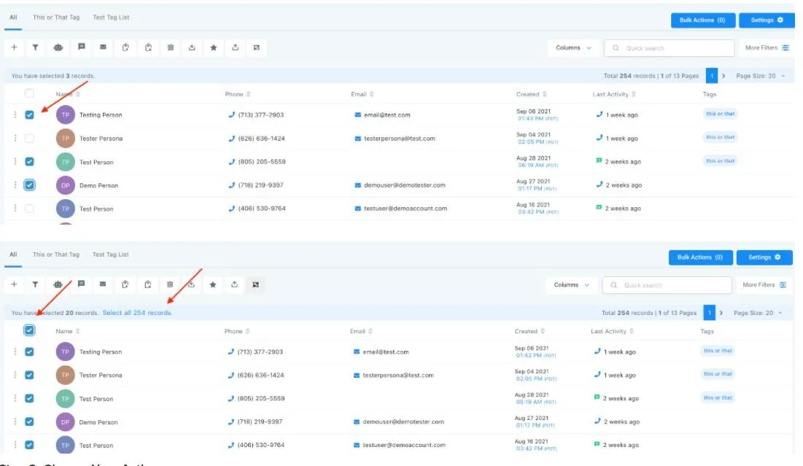Click the add tag icon in lower toolbar

[x=125, y=284]
